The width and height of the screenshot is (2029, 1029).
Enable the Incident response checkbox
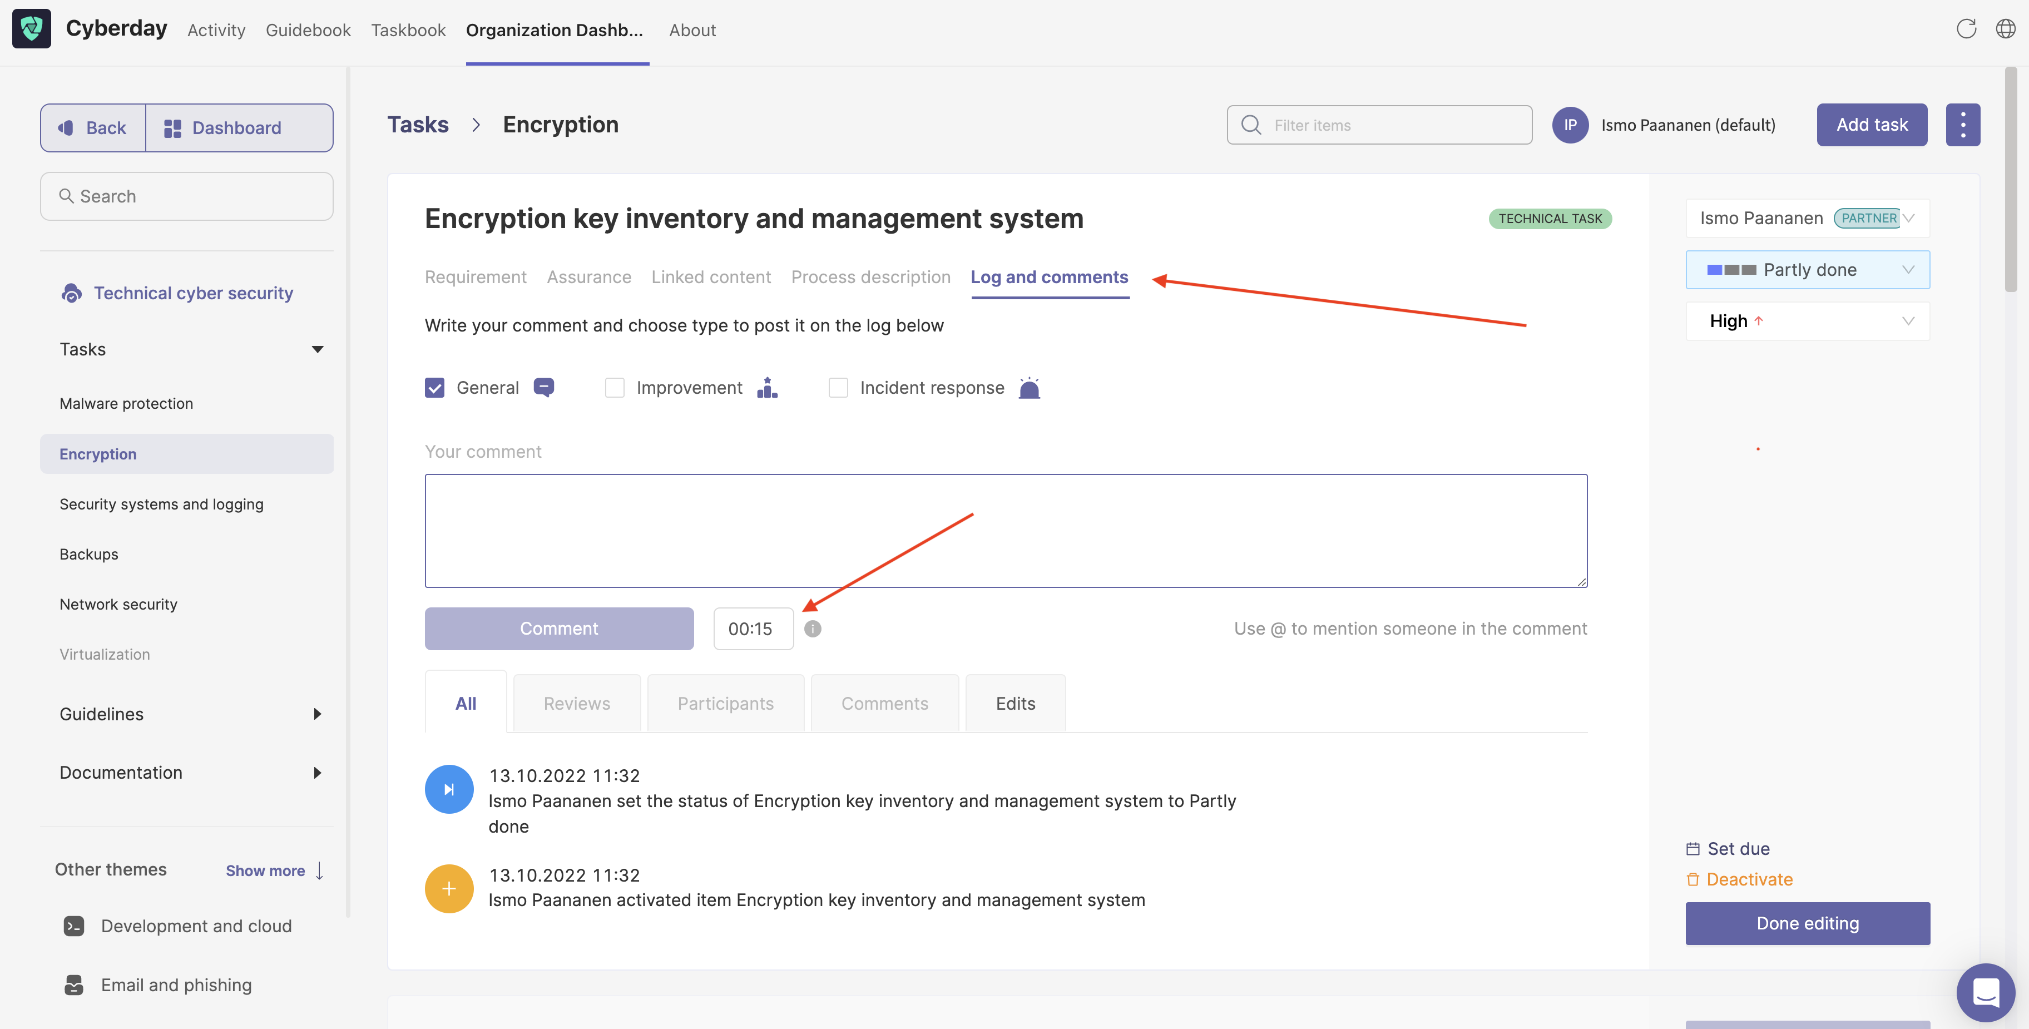[838, 388]
